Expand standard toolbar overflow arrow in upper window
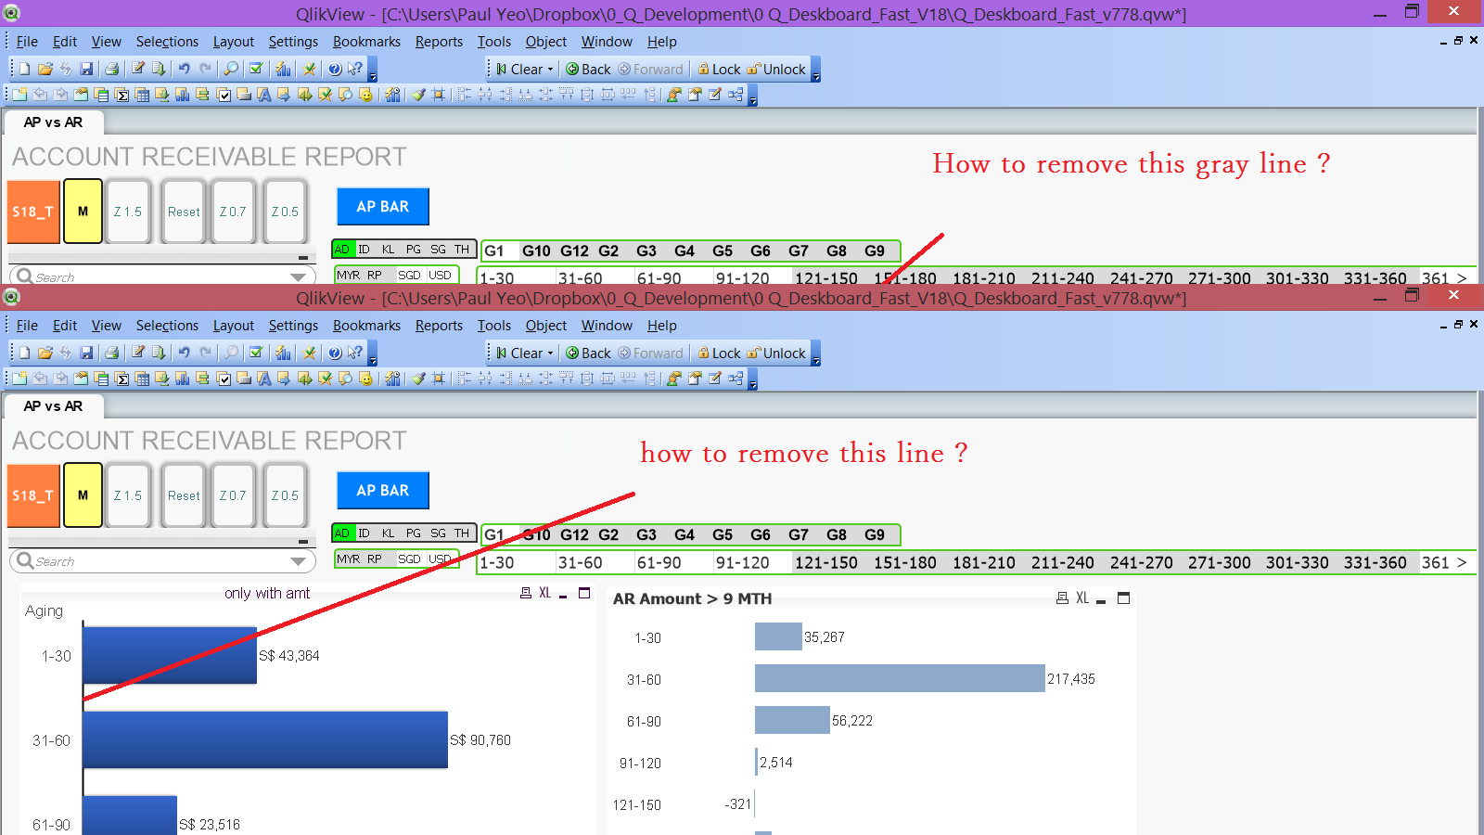Image resolution: width=1484 pixels, height=835 pixels. 373,70
